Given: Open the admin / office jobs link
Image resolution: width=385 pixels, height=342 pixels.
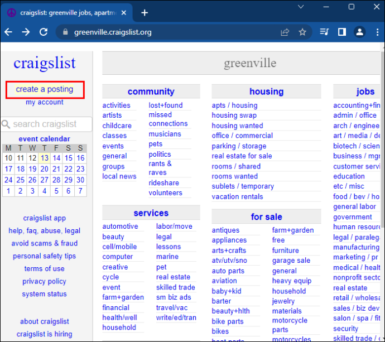Looking at the screenshot, I should (354, 115).
